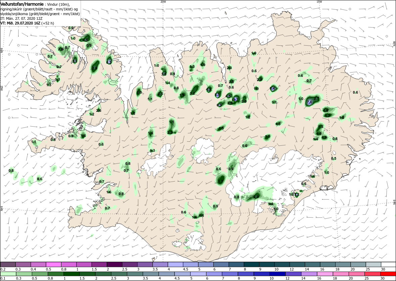The image size is (396, 281).
Task: Select the white swatch labeled 30 in snow scale
Action: coord(388,264)
